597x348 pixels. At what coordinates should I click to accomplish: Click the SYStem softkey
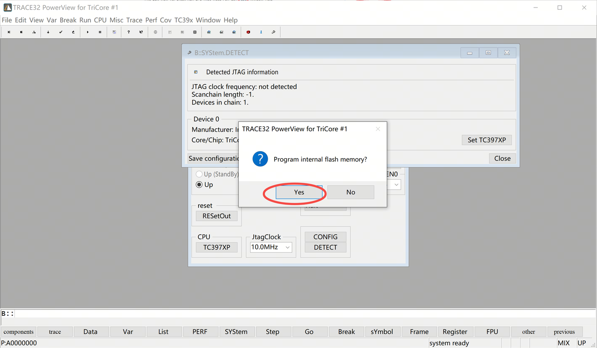[x=236, y=332]
